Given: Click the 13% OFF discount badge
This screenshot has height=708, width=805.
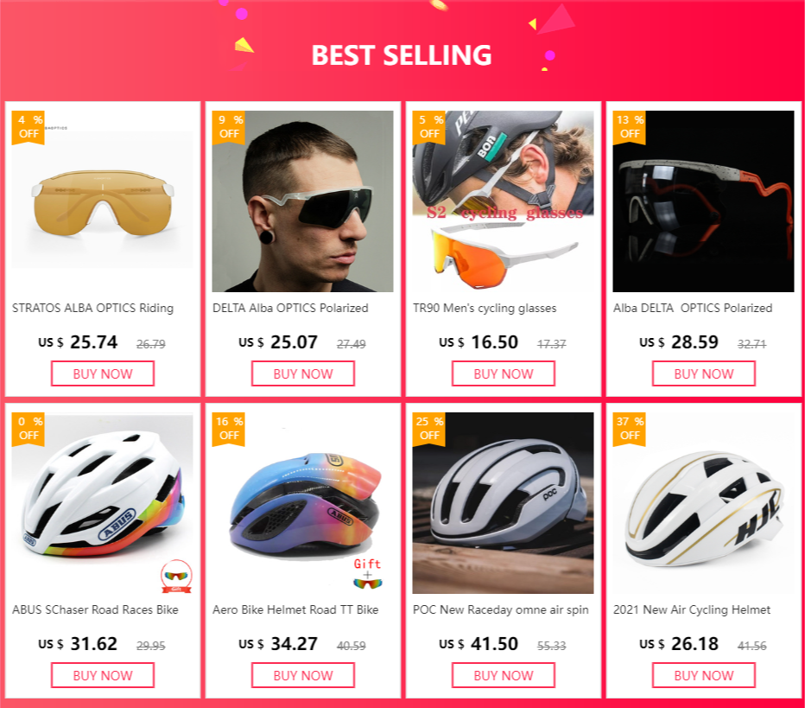Looking at the screenshot, I should coord(630,127).
